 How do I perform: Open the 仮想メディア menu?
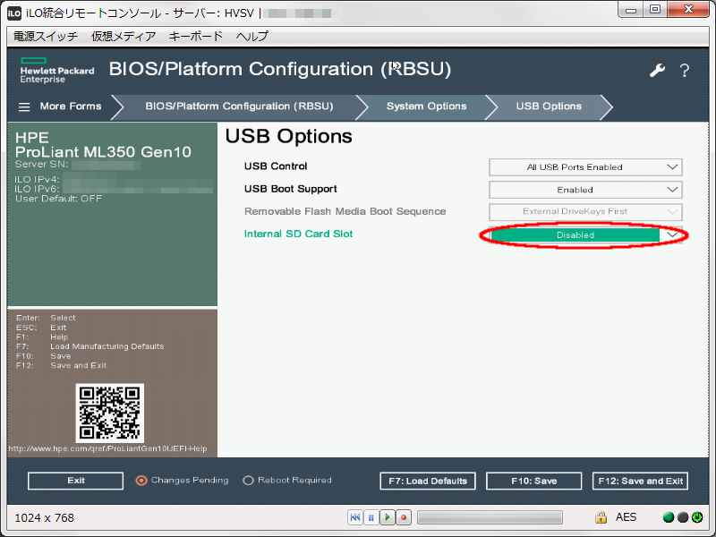coord(124,36)
